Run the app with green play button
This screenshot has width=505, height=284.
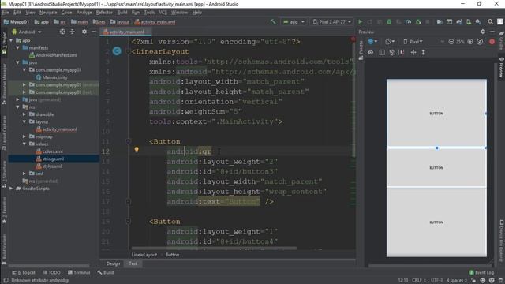click(361, 22)
